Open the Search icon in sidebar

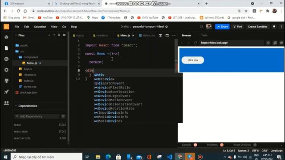6,59
